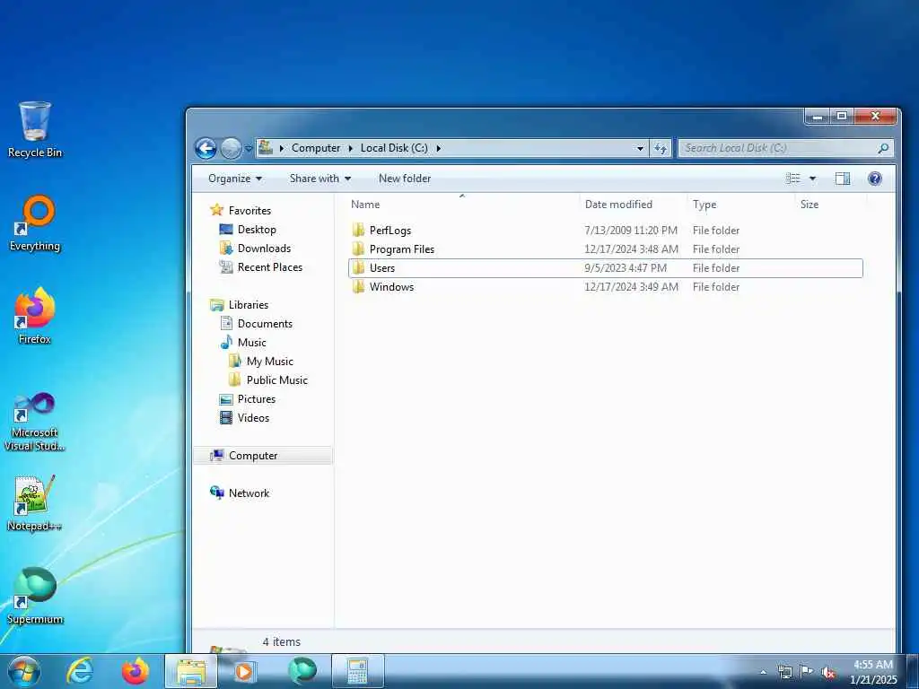Click the muted volume tray icon
Image resolution: width=919 pixels, height=689 pixels.
pyautogui.click(x=828, y=673)
